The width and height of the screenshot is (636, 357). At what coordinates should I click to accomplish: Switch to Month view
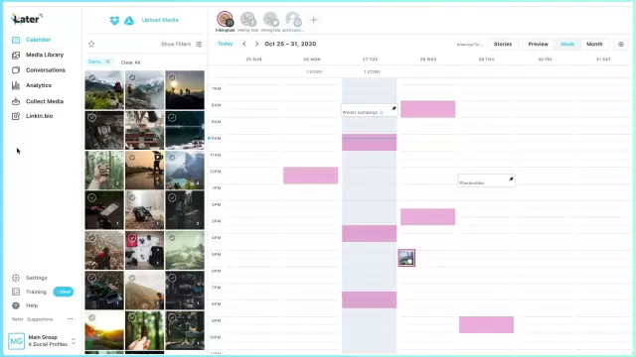[x=594, y=44]
